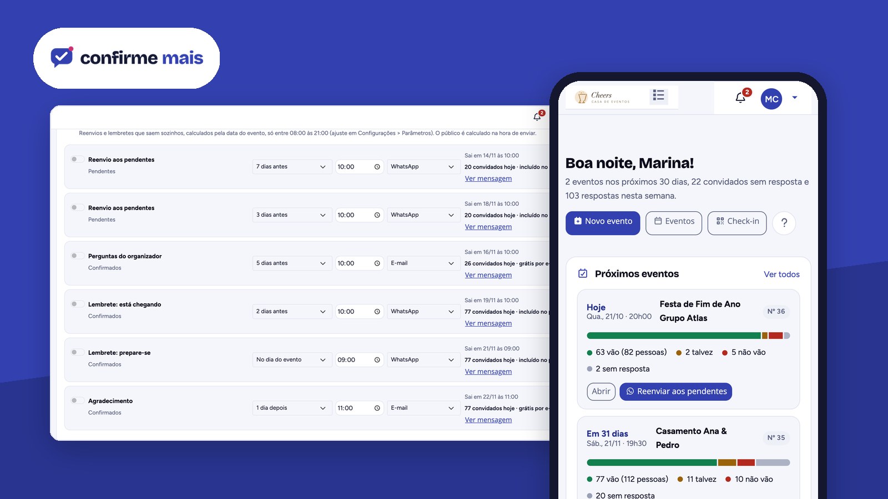Click the Festa de Fim de Ano response bar
Image resolution: width=888 pixels, height=499 pixels.
tap(688, 335)
